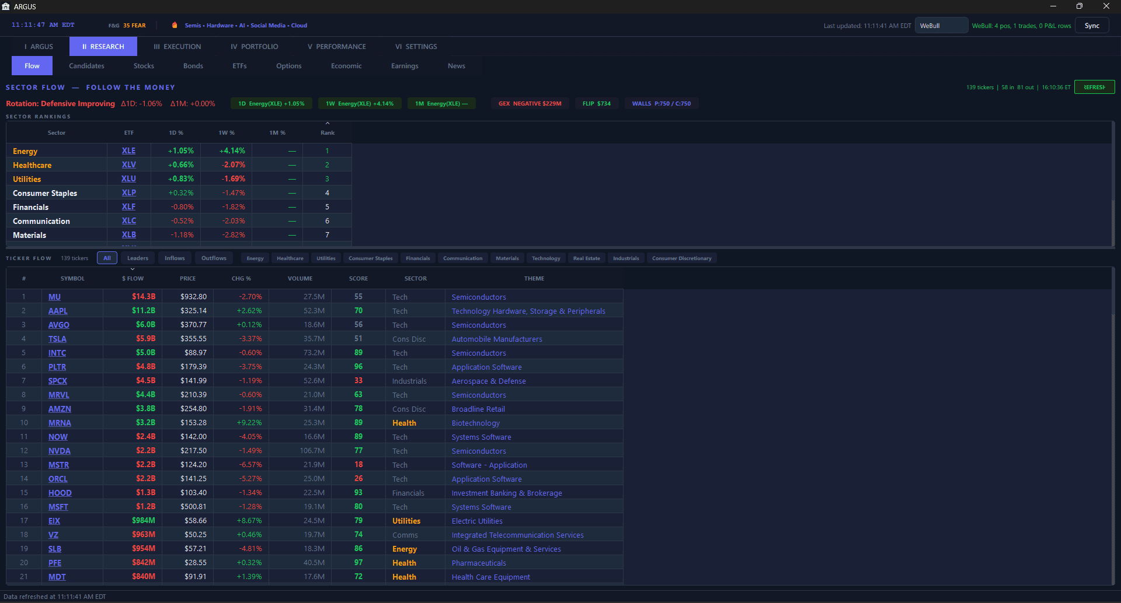Click the GEX NEGATIVE $229M badge
The image size is (1121, 603).
[x=530, y=104]
